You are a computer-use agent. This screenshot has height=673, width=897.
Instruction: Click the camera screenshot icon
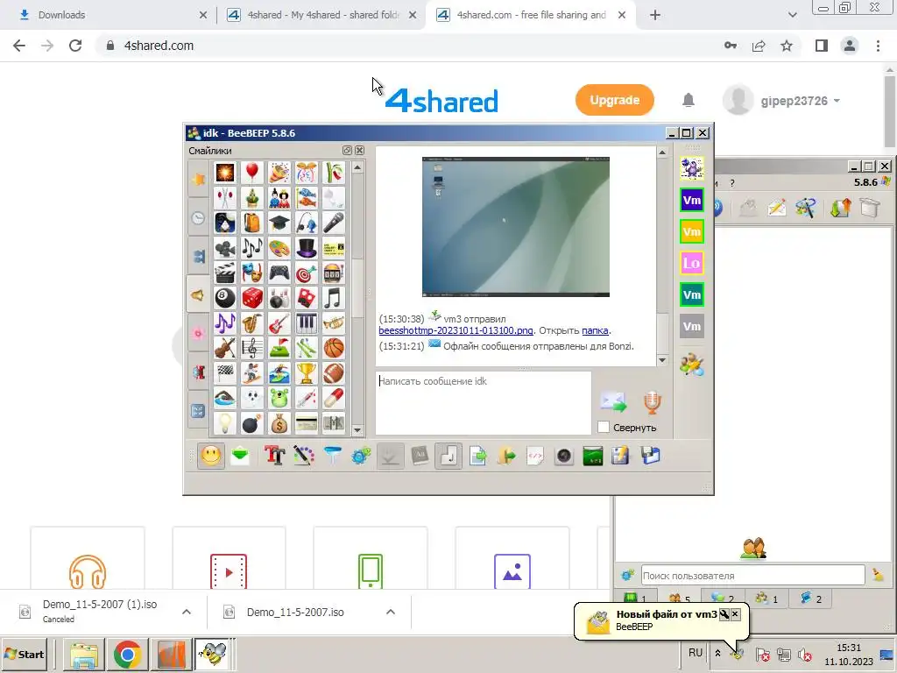click(564, 456)
